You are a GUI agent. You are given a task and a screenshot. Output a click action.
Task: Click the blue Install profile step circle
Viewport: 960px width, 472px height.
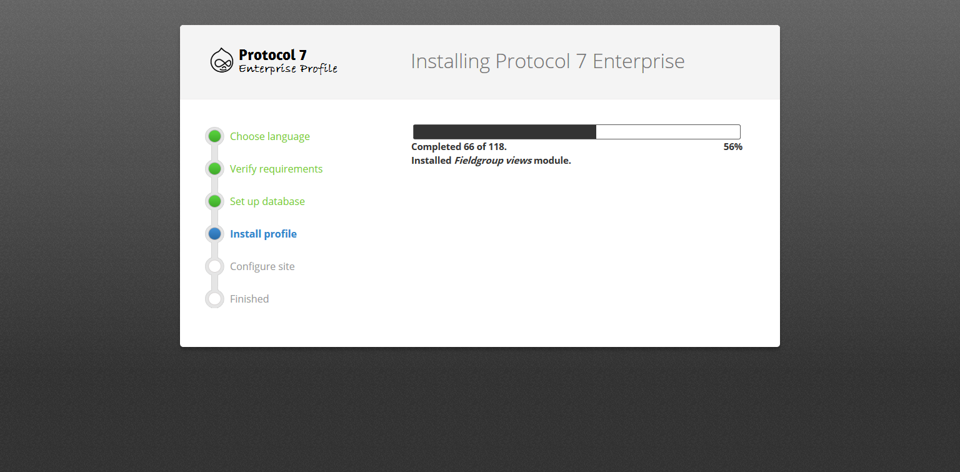pos(214,234)
